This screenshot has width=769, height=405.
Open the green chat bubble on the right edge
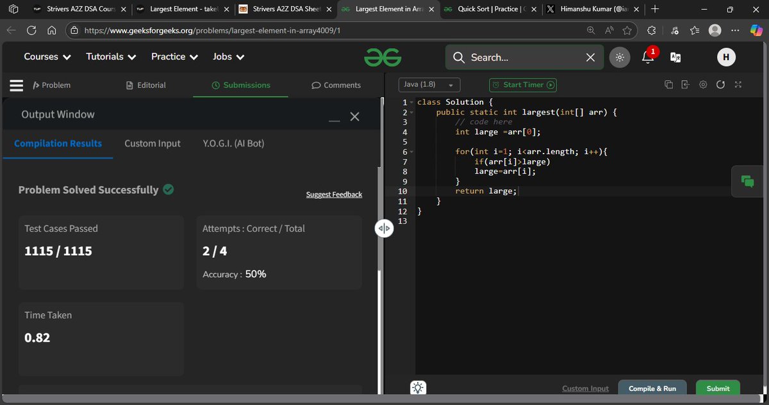coord(748,181)
